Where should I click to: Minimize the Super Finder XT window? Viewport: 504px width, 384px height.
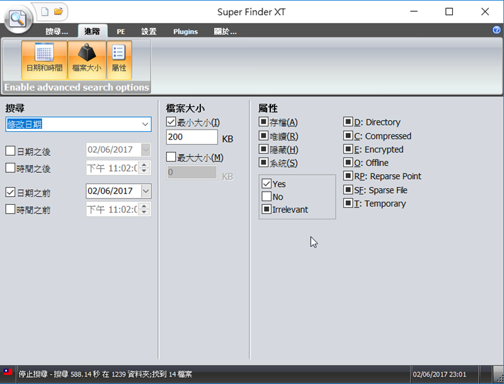click(x=414, y=11)
